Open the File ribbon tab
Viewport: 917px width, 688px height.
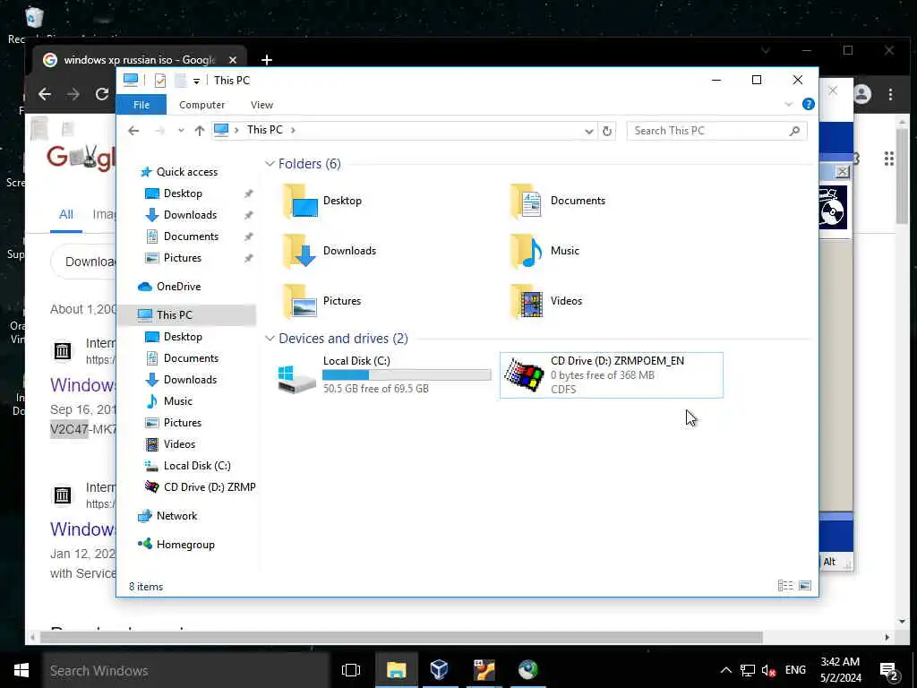pos(141,105)
